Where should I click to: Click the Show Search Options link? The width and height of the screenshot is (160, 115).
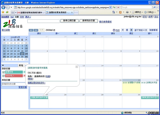105,22
